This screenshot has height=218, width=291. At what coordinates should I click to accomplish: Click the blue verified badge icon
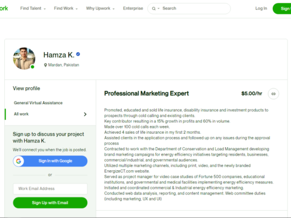tap(78, 54)
